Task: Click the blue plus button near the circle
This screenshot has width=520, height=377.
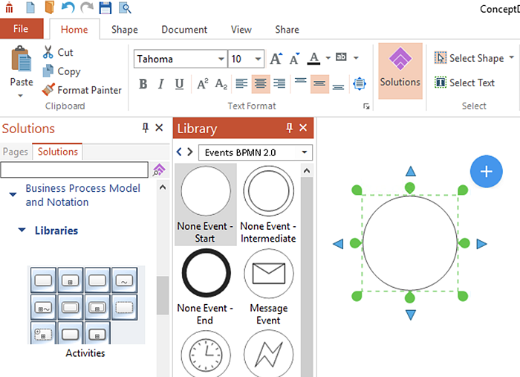Action: point(486,172)
